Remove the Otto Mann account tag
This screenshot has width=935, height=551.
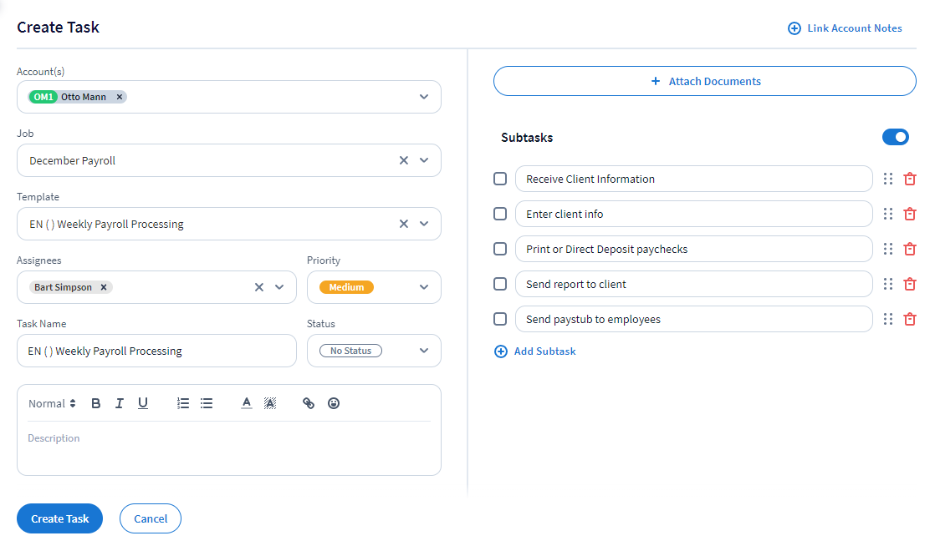(x=120, y=97)
